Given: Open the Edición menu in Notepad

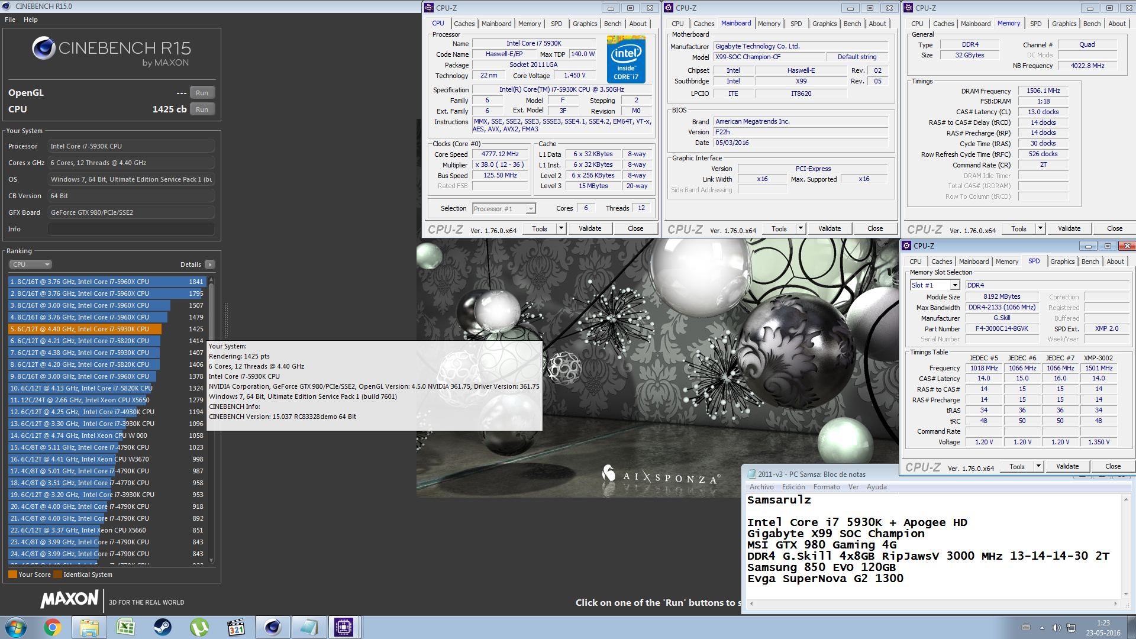Looking at the screenshot, I should 793,487.
